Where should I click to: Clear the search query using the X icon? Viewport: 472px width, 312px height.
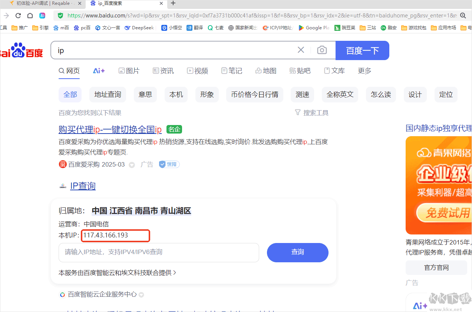(x=301, y=50)
